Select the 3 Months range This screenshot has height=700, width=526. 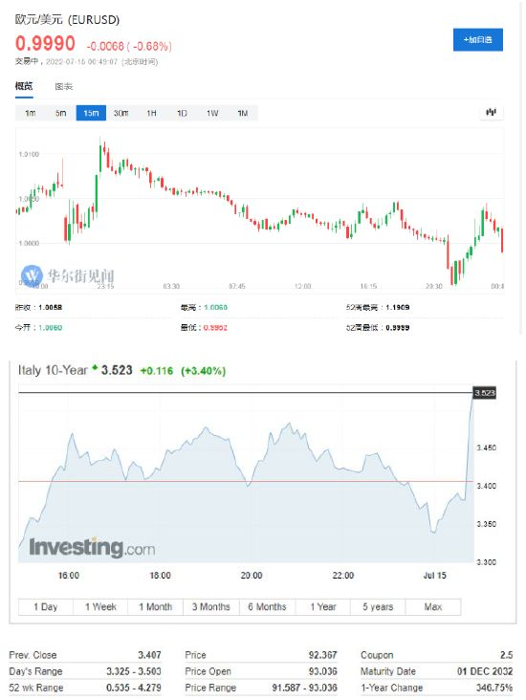210,606
